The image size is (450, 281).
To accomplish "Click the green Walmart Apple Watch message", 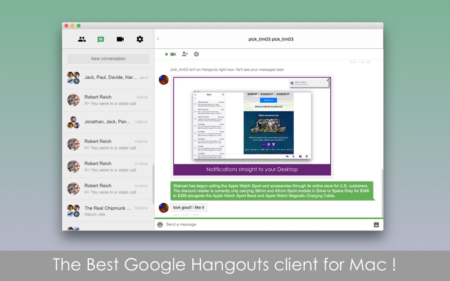I will pyautogui.click(x=272, y=191).
